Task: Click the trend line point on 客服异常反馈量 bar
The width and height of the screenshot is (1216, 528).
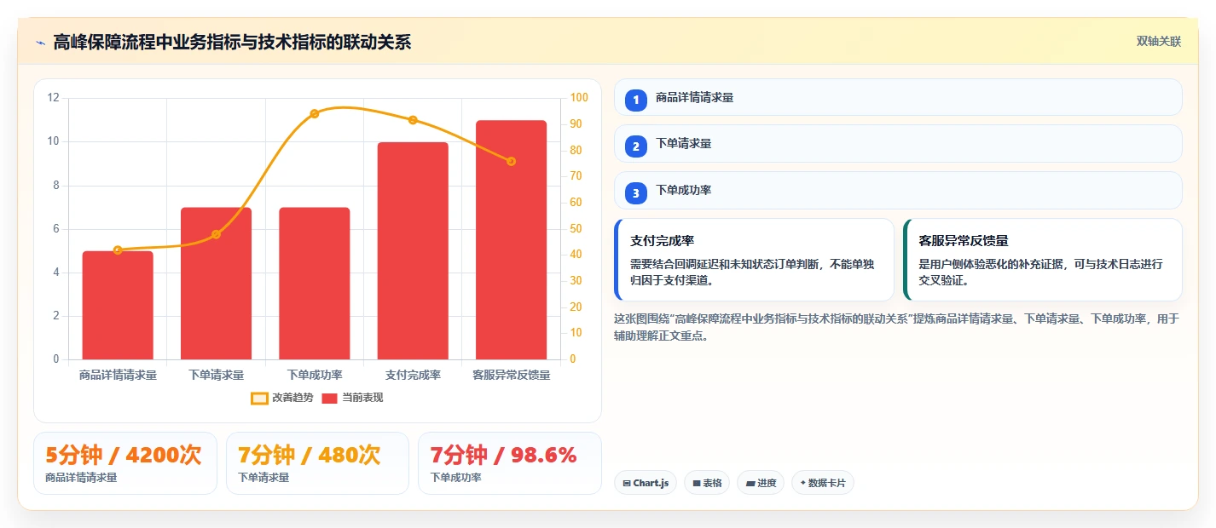Action: coord(511,161)
